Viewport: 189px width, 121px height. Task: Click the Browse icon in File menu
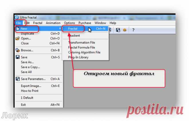[17, 50]
